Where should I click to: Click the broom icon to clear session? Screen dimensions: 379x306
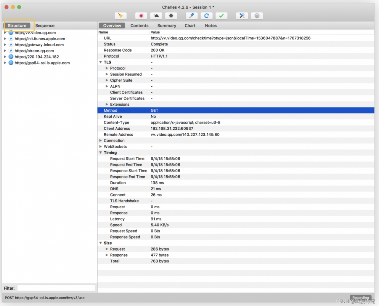[121, 16]
